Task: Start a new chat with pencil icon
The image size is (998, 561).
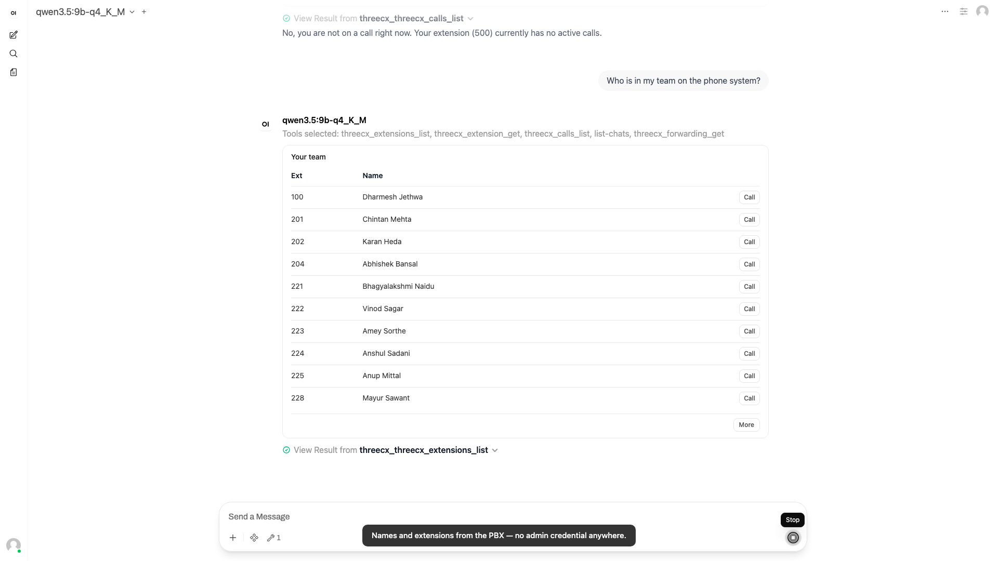Action: tap(14, 35)
